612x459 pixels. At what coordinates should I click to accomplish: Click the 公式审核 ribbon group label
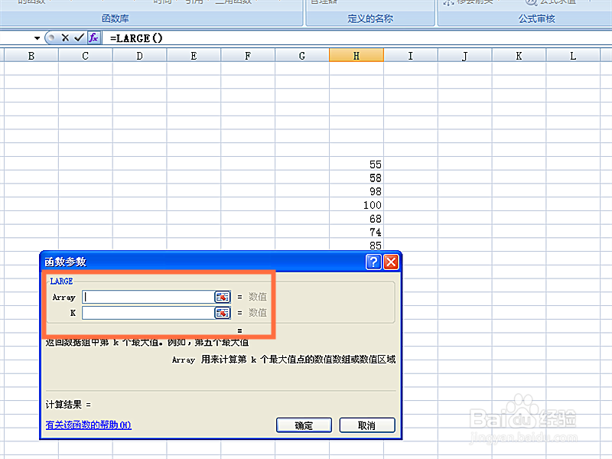(537, 18)
